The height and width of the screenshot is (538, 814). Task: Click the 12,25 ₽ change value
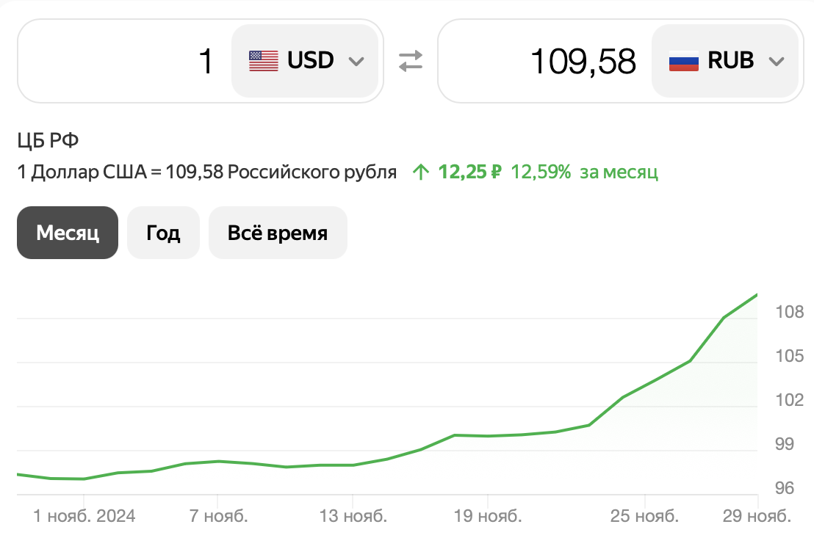point(470,172)
